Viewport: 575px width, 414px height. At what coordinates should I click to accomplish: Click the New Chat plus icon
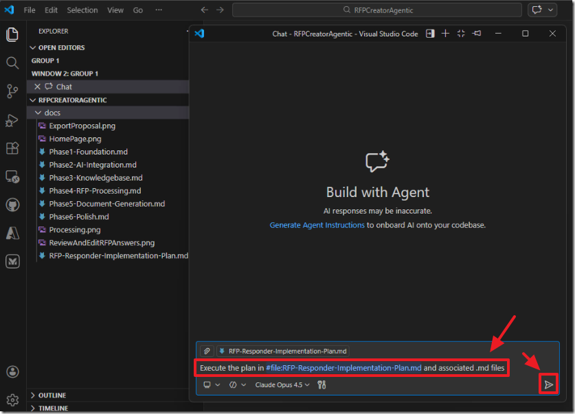point(445,34)
